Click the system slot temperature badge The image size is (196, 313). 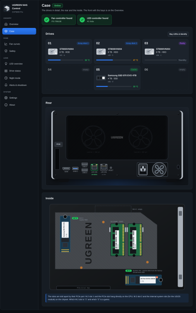[x=128, y=271]
